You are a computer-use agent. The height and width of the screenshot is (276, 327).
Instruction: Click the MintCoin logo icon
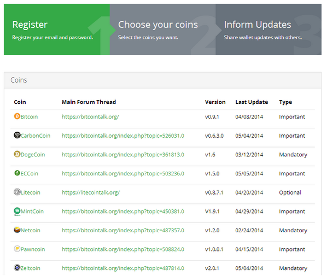(17, 211)
